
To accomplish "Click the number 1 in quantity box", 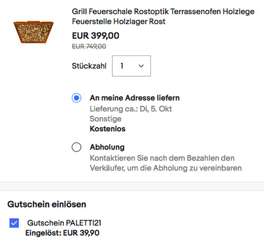I will pyautogui.click(x=122, y=66).
